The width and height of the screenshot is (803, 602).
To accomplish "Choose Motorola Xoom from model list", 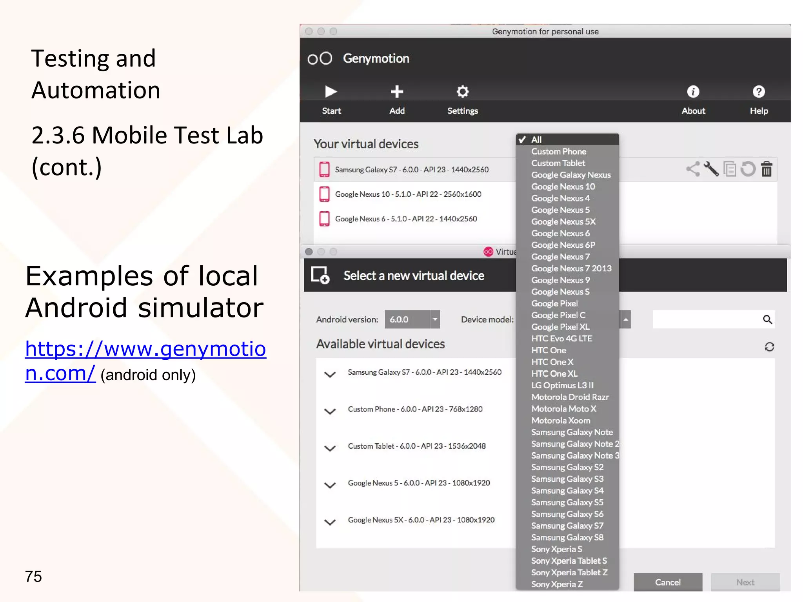I will click(567, 421).
